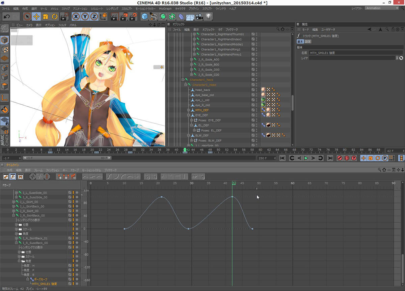Viewport: 405px width, 291px height.
Task: Open the ファイル menu in main menu bar
Action: (6, 8)
